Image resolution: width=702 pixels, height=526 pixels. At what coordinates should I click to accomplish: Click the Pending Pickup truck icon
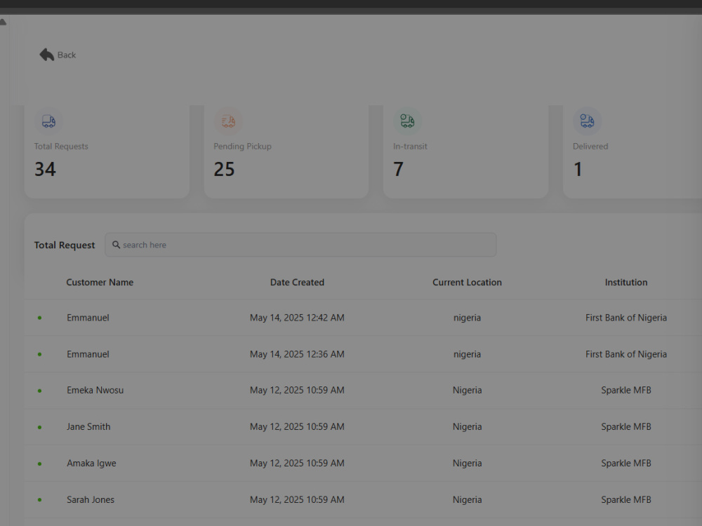pyautogui.click(x=228, y=121)
